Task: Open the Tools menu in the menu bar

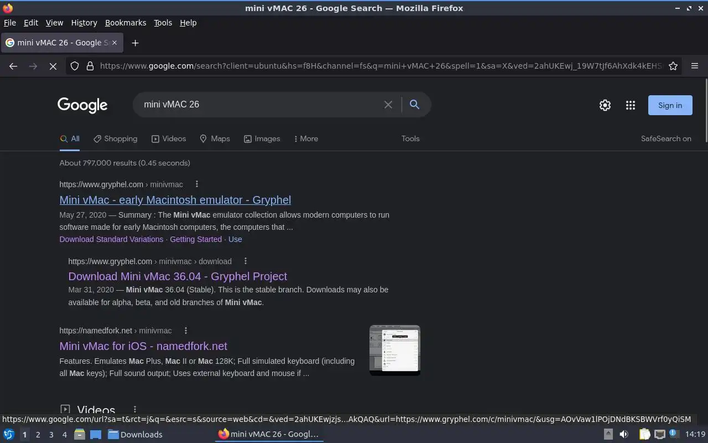Action: point(163,23)
